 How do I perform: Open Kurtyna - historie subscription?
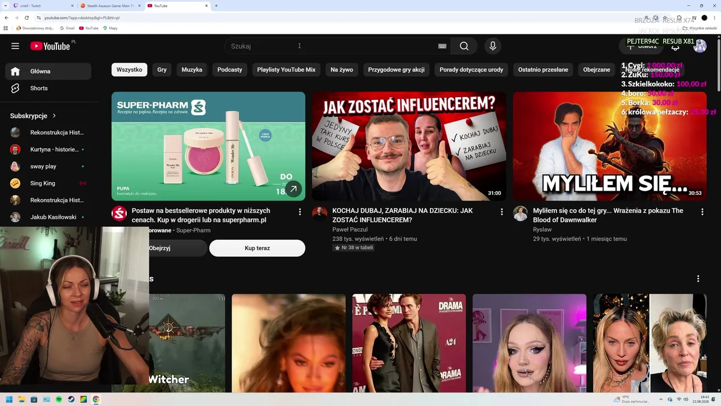tap(48, 149)
